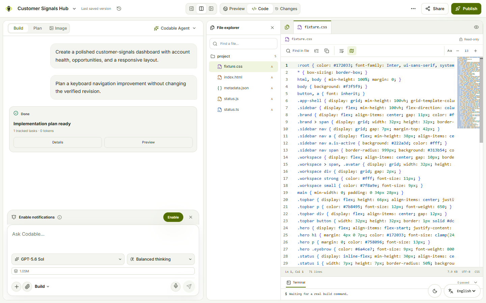Select split-view panel layout
This screenshot has height=303, width=486.
(x=201, y=9)
